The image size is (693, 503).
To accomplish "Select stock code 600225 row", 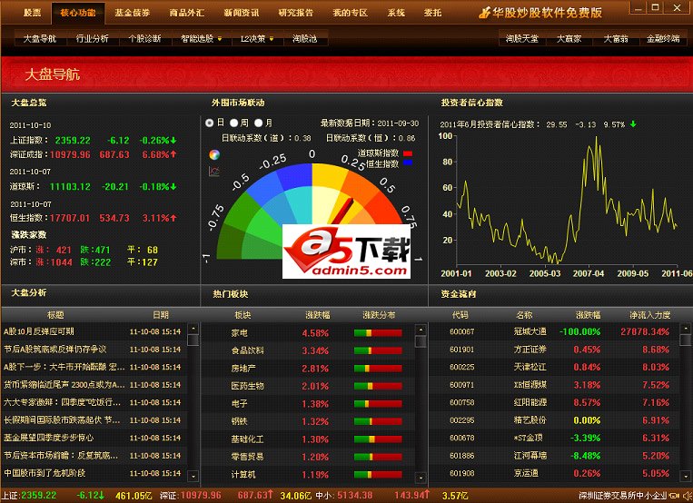I will click(554, 367).
